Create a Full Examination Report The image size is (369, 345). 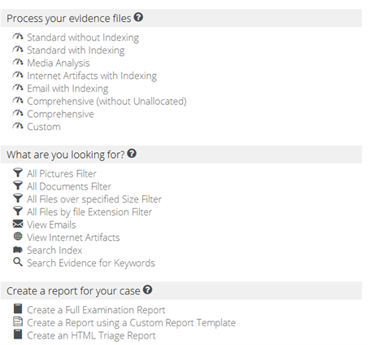click(96, 310)
